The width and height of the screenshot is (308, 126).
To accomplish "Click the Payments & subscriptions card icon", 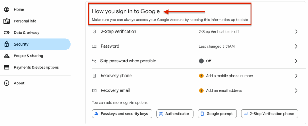I will pos(7,67).
